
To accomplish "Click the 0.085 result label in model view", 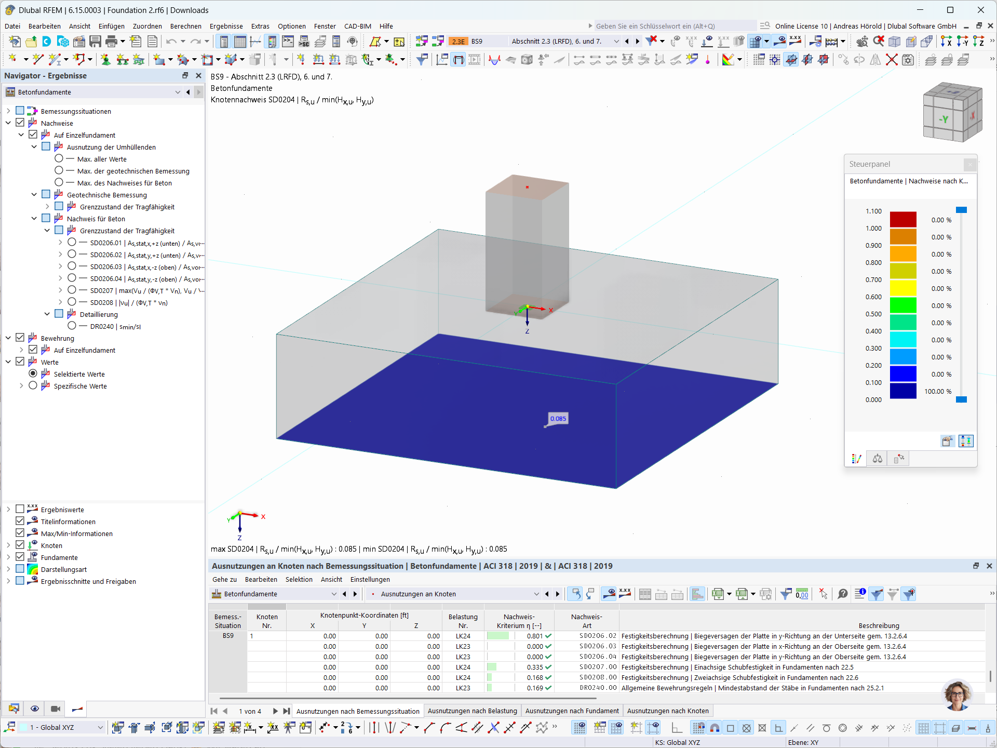I will [558, 418].
